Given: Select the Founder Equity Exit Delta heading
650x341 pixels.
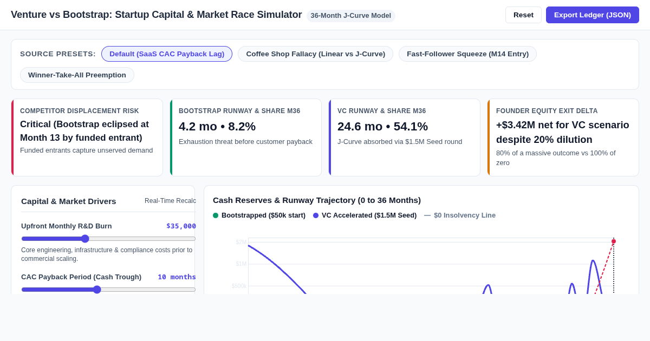Looking at the screenshot, I should coord(547,111).
